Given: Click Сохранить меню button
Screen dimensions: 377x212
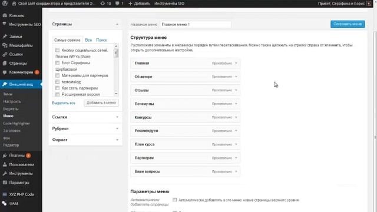Looking at the screenshot, I should click(x=348, y=24).
